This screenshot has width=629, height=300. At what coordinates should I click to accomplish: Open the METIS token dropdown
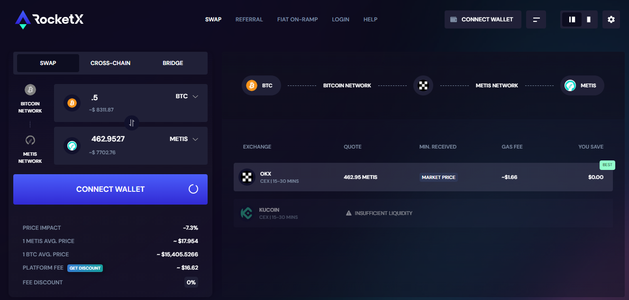184,139
